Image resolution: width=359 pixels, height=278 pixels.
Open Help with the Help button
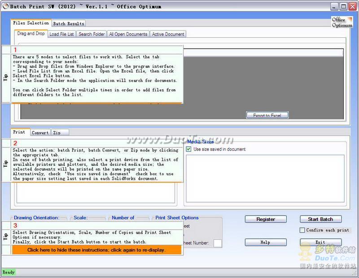[265, 242]
